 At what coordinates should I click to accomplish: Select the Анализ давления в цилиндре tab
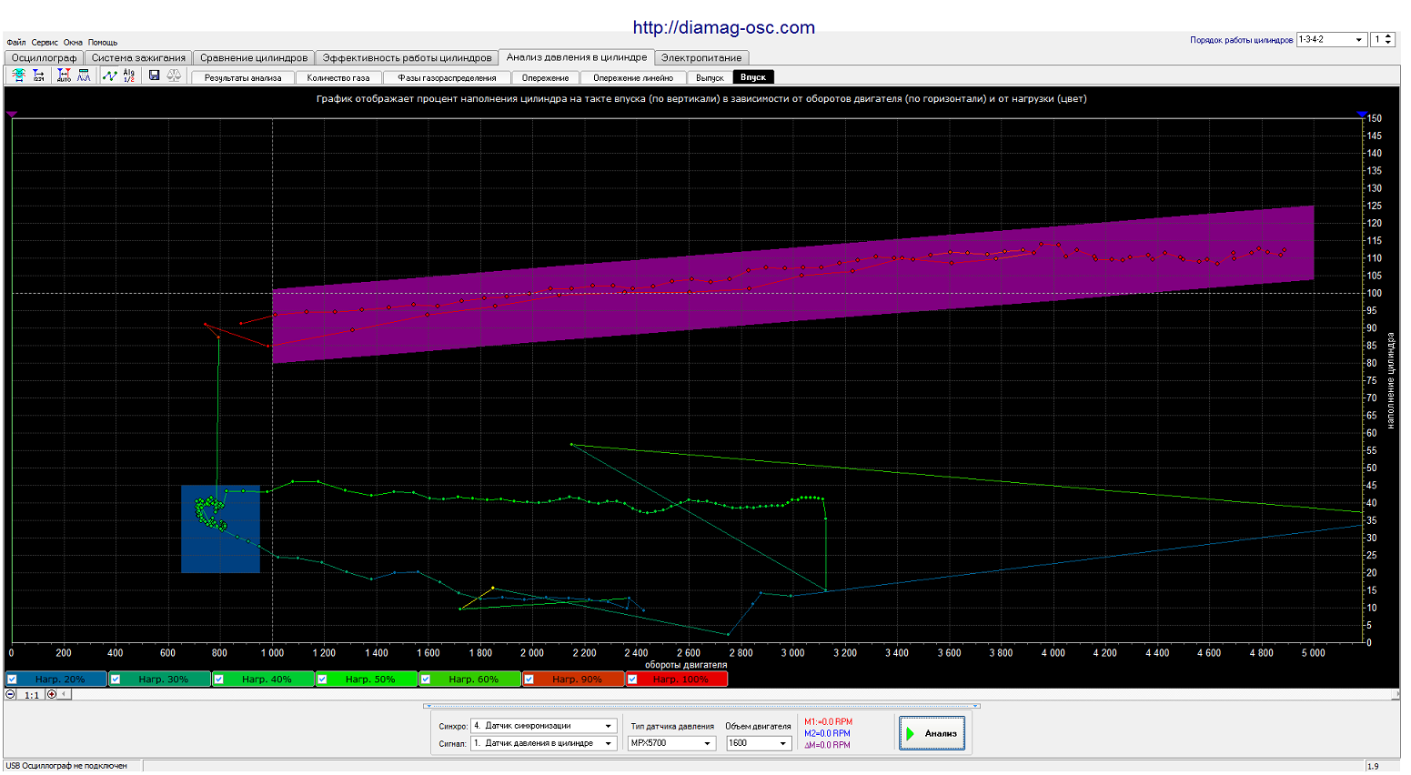[577, 56]
